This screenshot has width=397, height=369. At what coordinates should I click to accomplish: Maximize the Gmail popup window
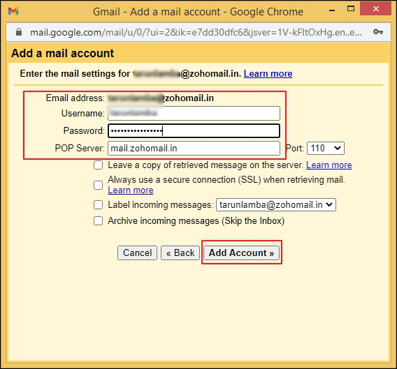click(x=351, y=9)
